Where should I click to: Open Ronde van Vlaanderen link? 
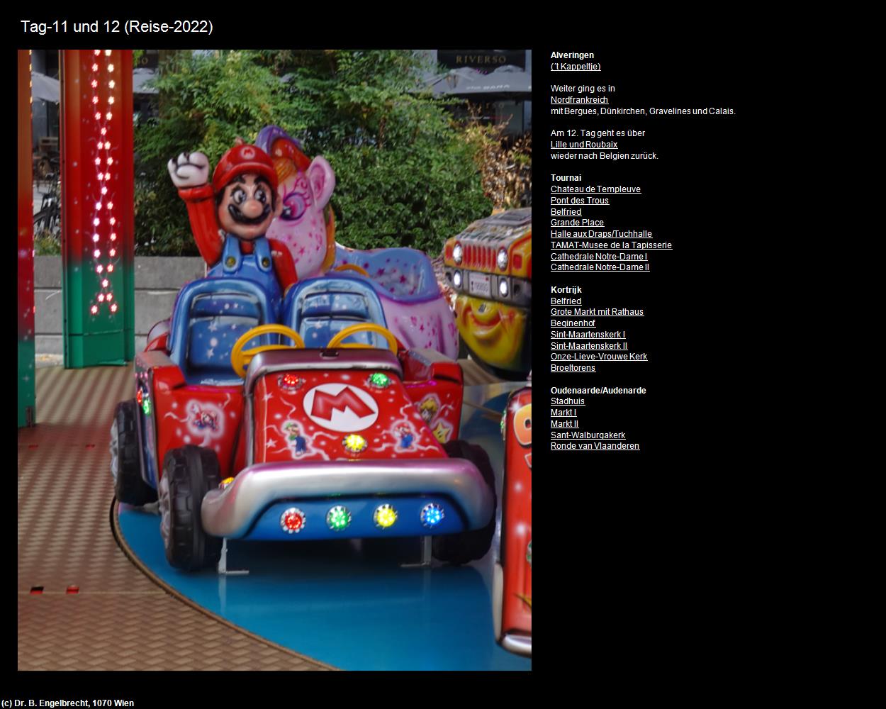coord(595,446)
